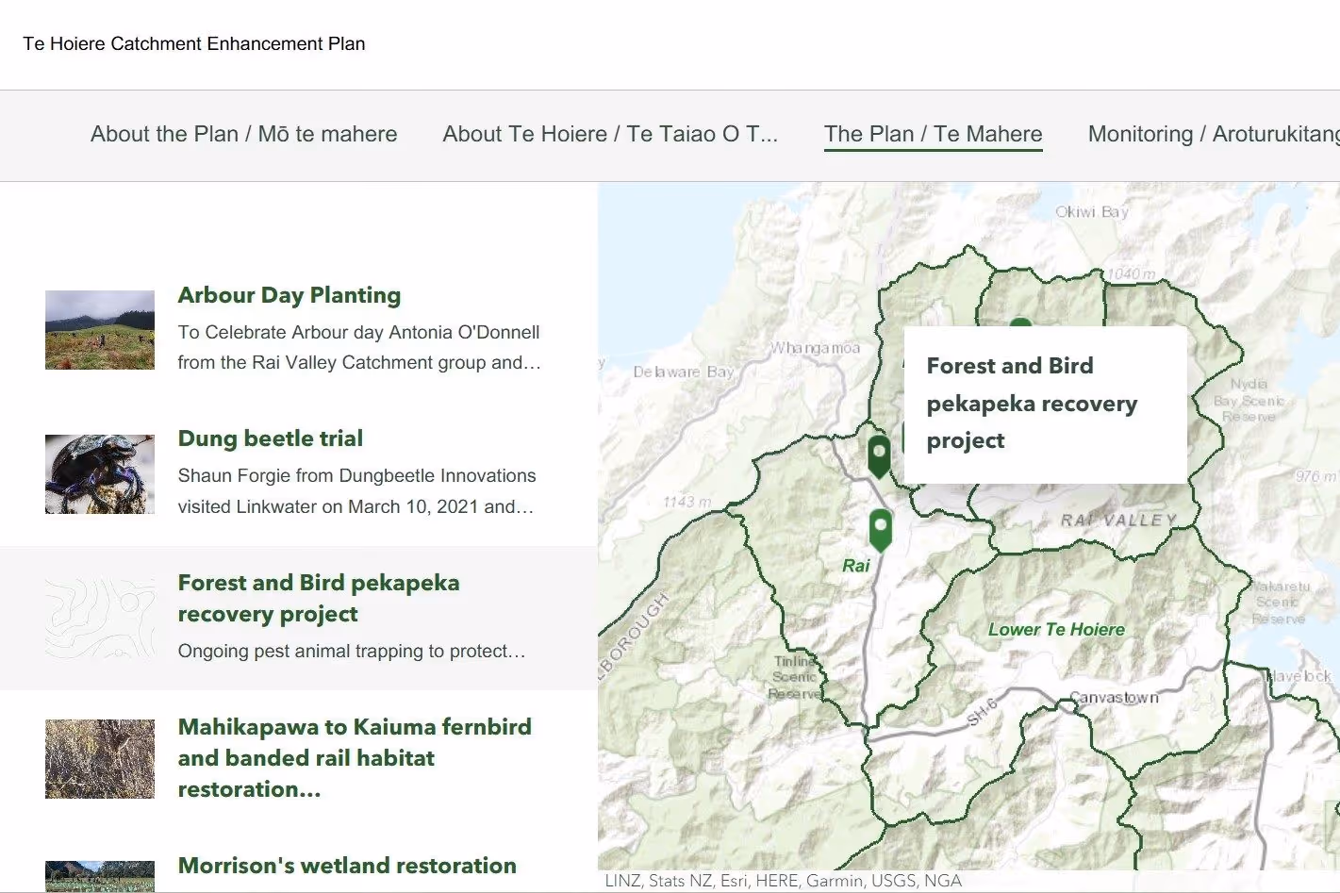Screen dimensions: 1340x893
Task: Switch to The Plan / Te Mahere tab
Action: coord(933,134)
